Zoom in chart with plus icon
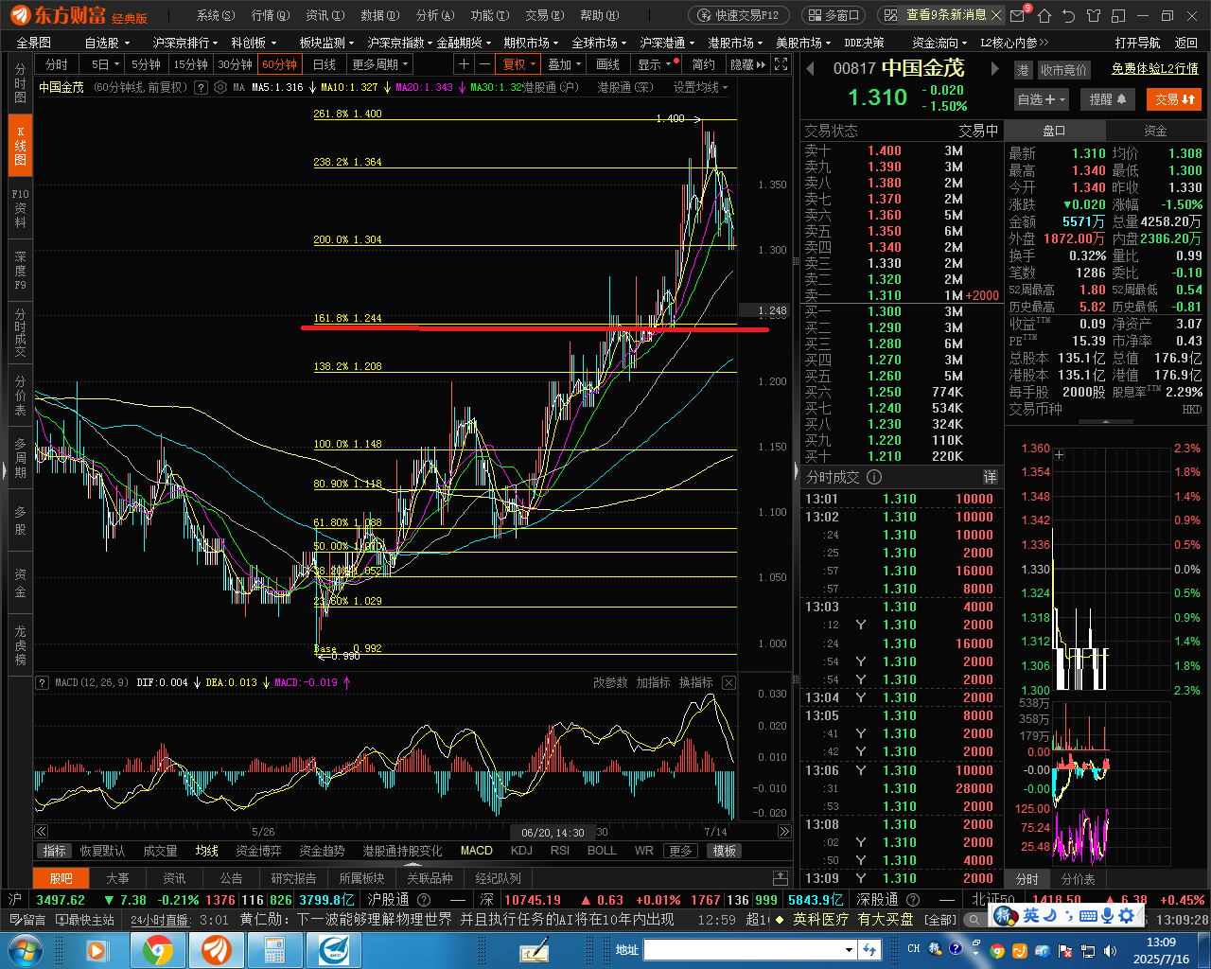 pos(464,64)
